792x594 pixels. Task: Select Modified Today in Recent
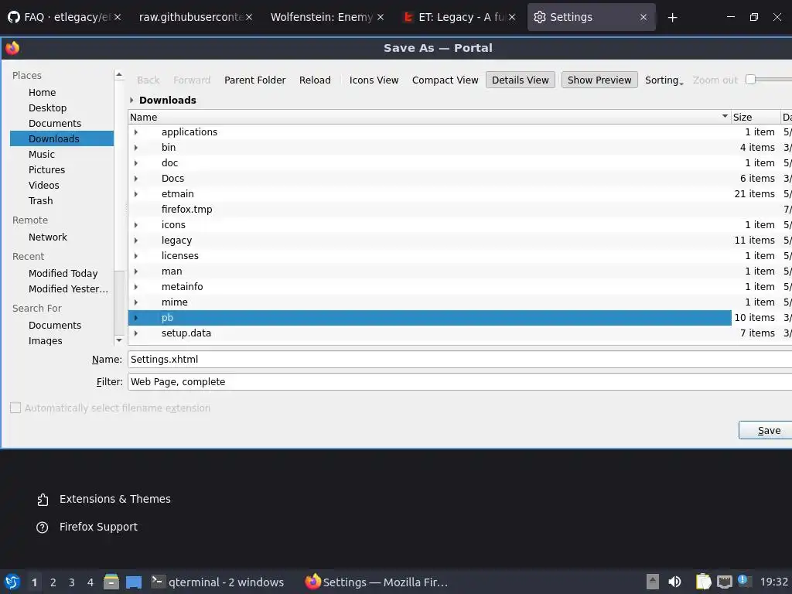62,273
